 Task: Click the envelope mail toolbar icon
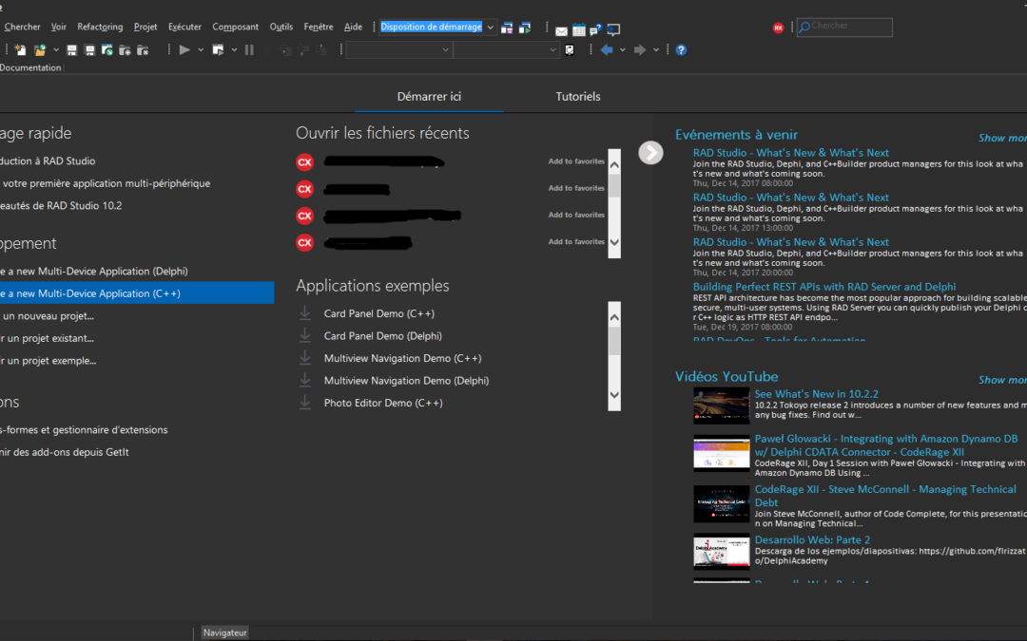coord(561,30)
